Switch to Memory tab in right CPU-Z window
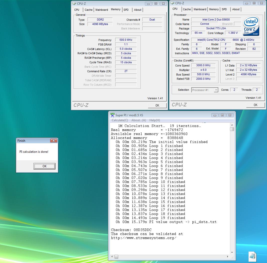This screenshot has width=267, height=263. [214, 9]
